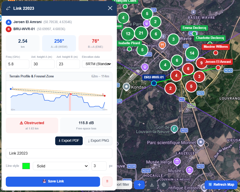Click the Export PDF button
Screen dimensions: 240x192
click(x=69, y=141)
